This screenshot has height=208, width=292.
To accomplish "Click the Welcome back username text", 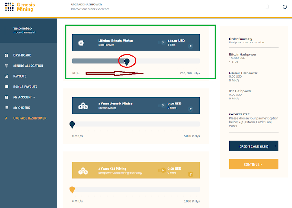I will (24, 32).
